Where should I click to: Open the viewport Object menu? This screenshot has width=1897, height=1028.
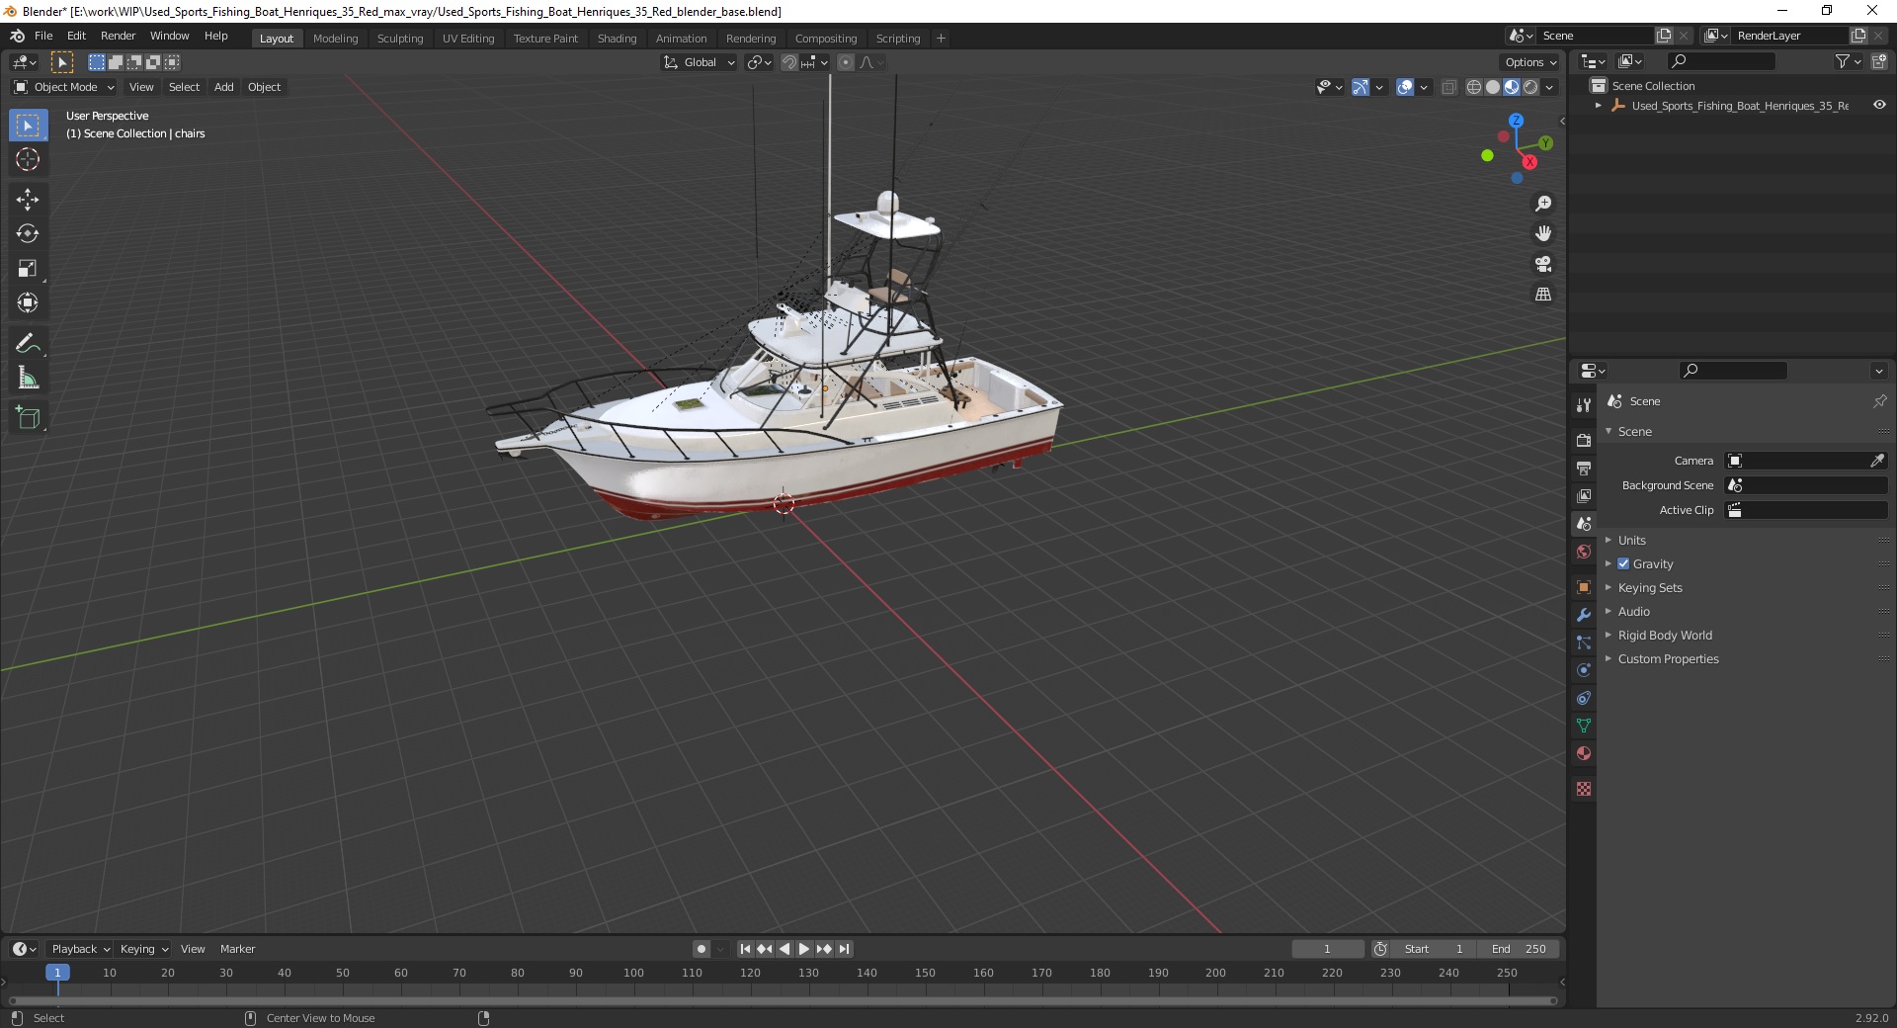pos(264,87)
